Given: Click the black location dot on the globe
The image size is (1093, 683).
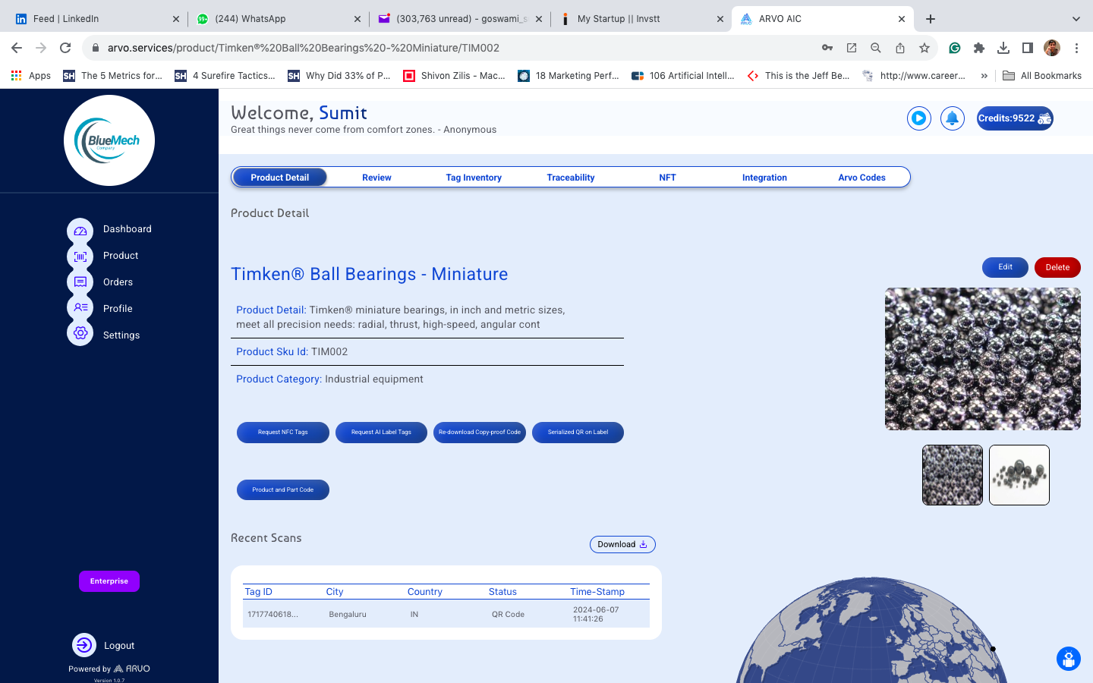Looking at the screenshot, I should point(993,649).
